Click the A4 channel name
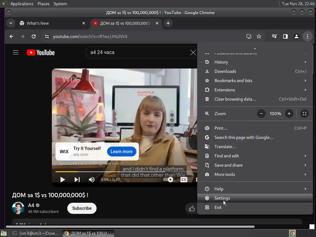This screenshot has height=237, width=316. 31,205
